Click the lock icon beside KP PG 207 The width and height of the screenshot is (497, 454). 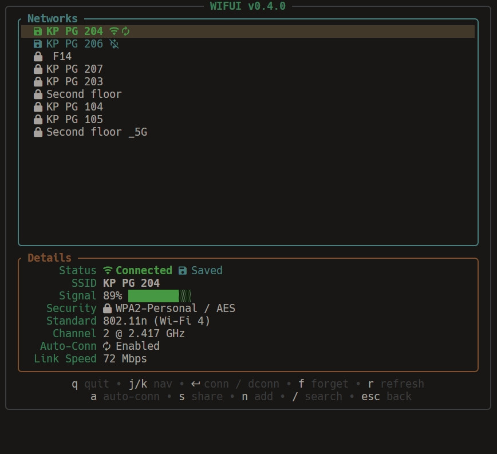[x=38, y=69]
